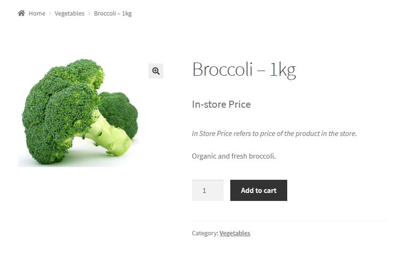The height and width of the screenshot is (256, 396).
Task: Click the In-store Price heading
Action: [221, 104]
